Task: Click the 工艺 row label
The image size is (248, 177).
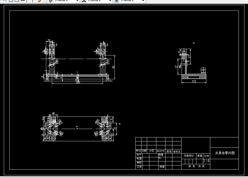Action: click(x=139, y=167)
